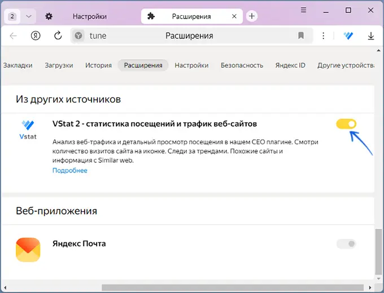Click the puzzle icon on Расширения tab
384x293 pixels.
[151, 16]
